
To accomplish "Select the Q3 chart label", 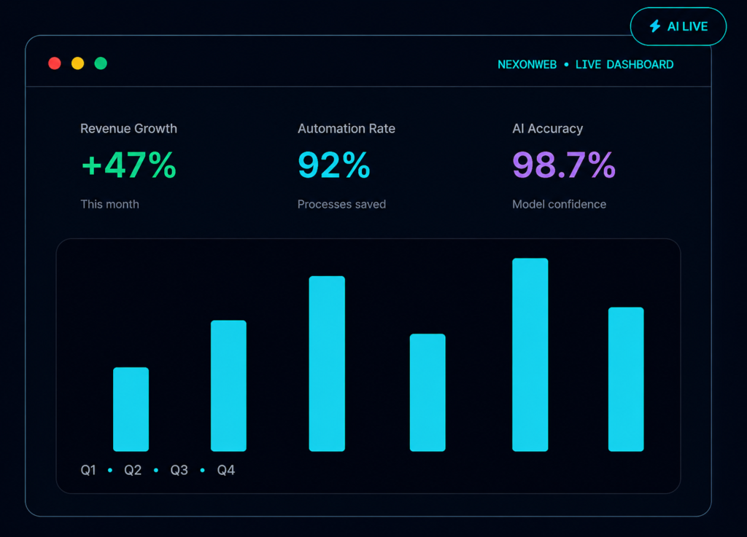I will pyautogui.click(x=179, y=470).
